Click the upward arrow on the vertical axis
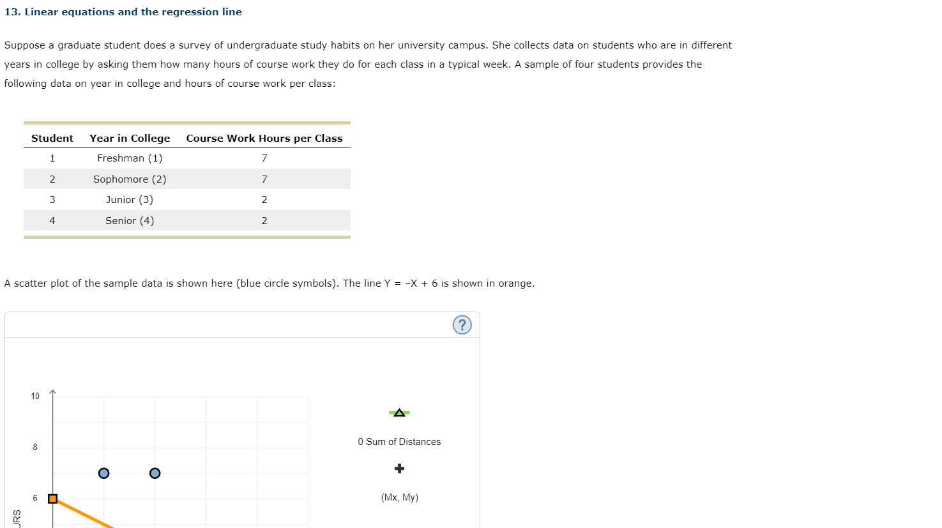 point(52,393)
